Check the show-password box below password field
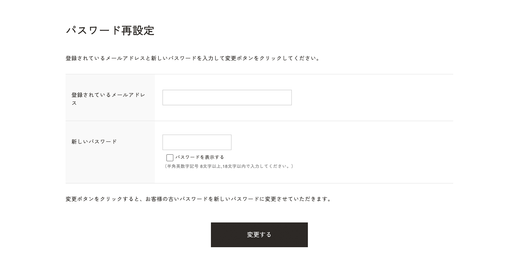 tap(170, 158)
